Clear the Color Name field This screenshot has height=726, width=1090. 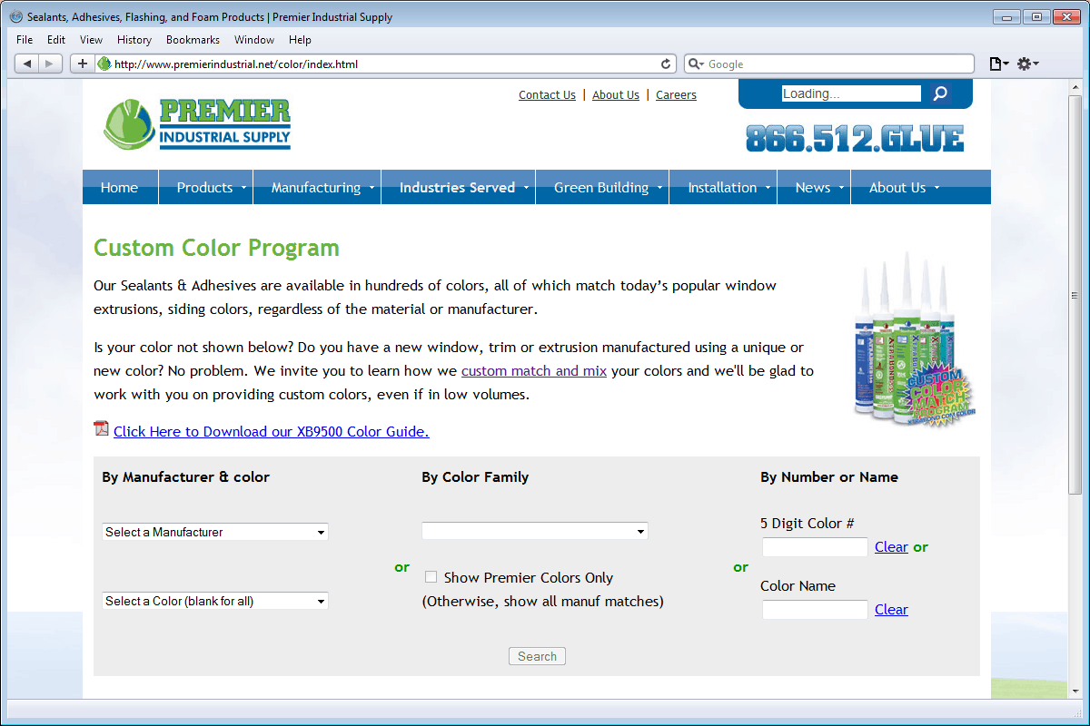point(891,609)
